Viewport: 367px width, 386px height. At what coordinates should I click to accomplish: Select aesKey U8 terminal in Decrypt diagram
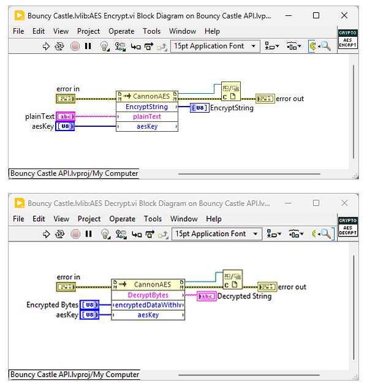point(89,315)
